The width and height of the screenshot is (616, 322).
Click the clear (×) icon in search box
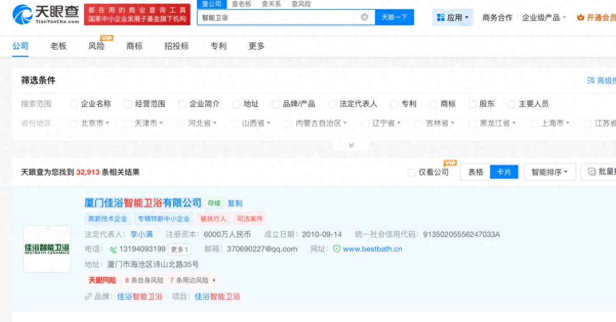364,17
